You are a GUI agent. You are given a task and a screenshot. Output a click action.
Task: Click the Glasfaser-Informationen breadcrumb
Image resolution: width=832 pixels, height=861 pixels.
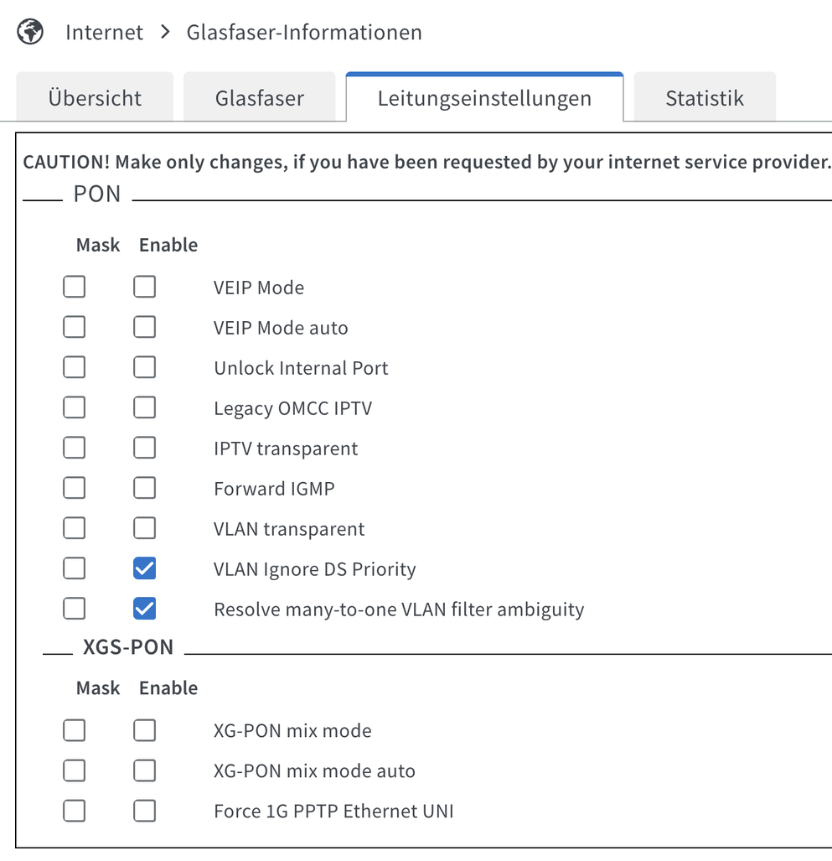pyautogui.click(x=304, y=33)
